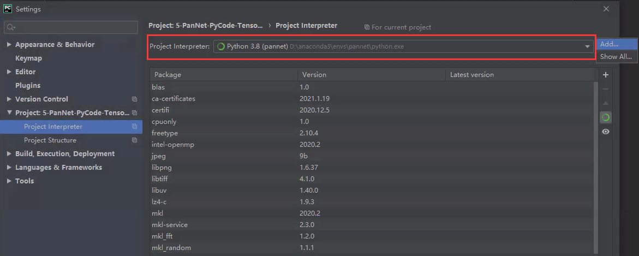Click the Project: 5-PanNet breadcrumb
This screenshot has width=639, height=256.
coord(205,25)
